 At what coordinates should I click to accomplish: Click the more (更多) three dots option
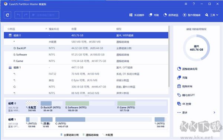click(x=182, y=113)
